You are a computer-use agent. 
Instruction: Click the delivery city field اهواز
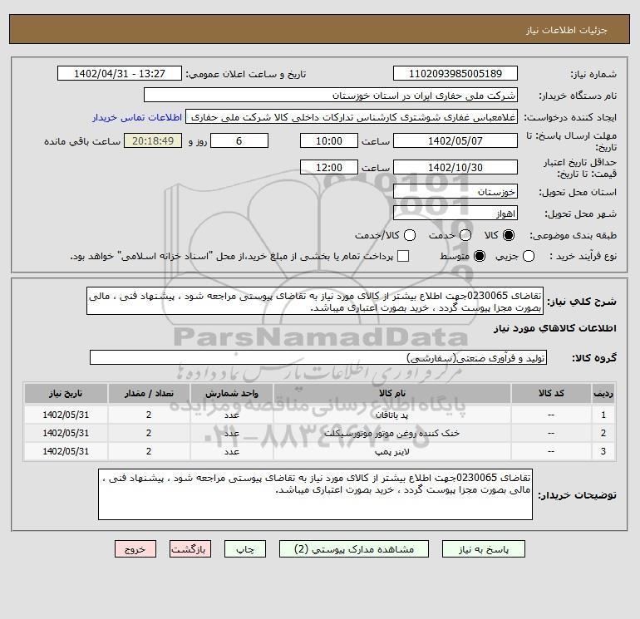(x=455, y=213)
